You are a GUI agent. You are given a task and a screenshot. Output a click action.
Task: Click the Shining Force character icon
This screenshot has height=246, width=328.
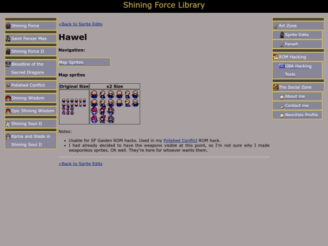pos(8,26)
